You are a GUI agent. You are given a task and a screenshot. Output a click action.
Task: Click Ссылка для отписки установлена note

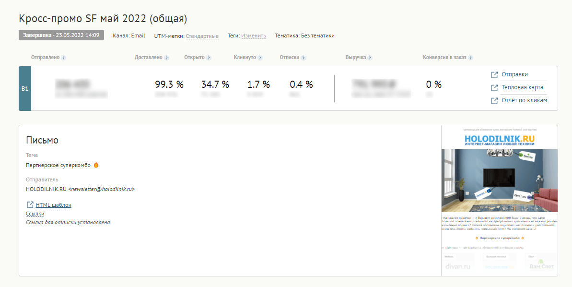pos(68,222)
